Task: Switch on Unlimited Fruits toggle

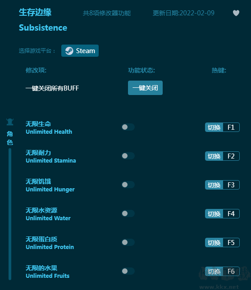Action: [x=128, y=272]
